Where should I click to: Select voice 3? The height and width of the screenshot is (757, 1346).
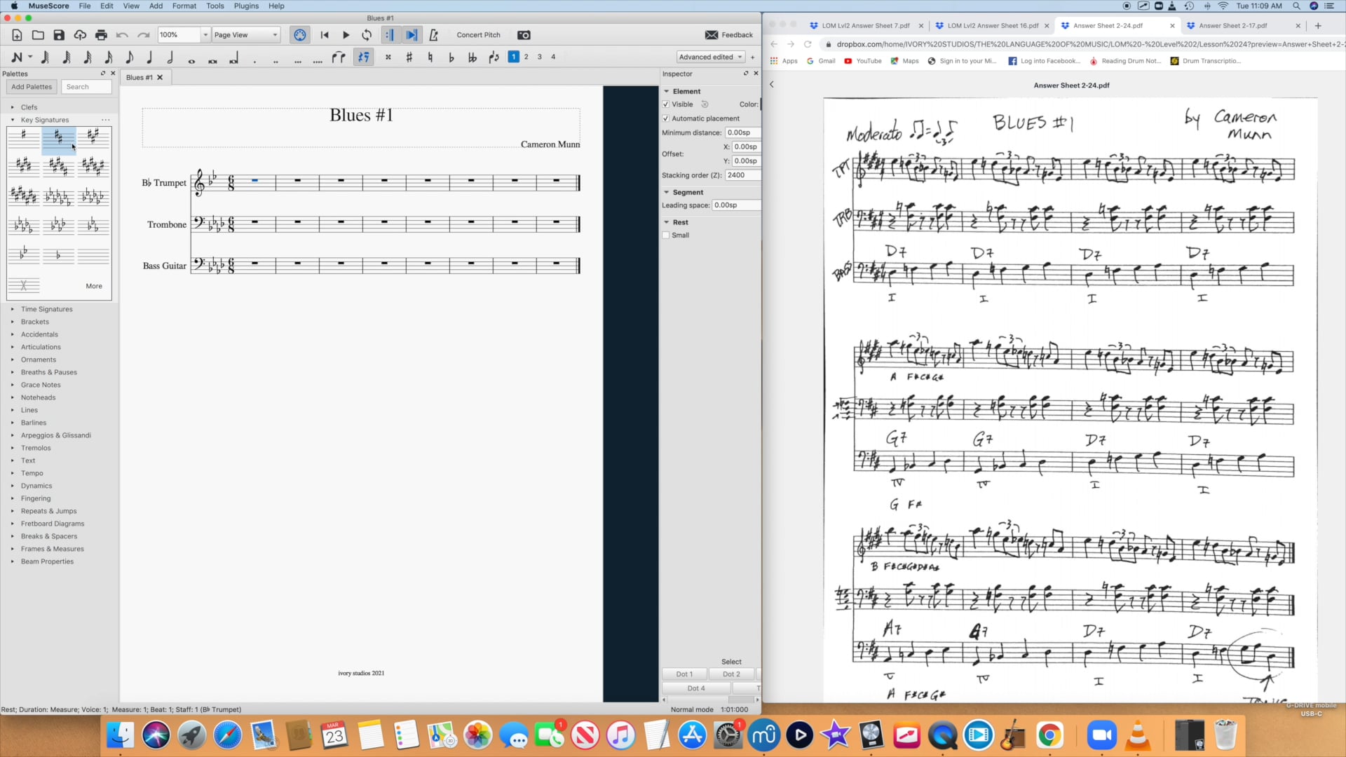(540, 57)
